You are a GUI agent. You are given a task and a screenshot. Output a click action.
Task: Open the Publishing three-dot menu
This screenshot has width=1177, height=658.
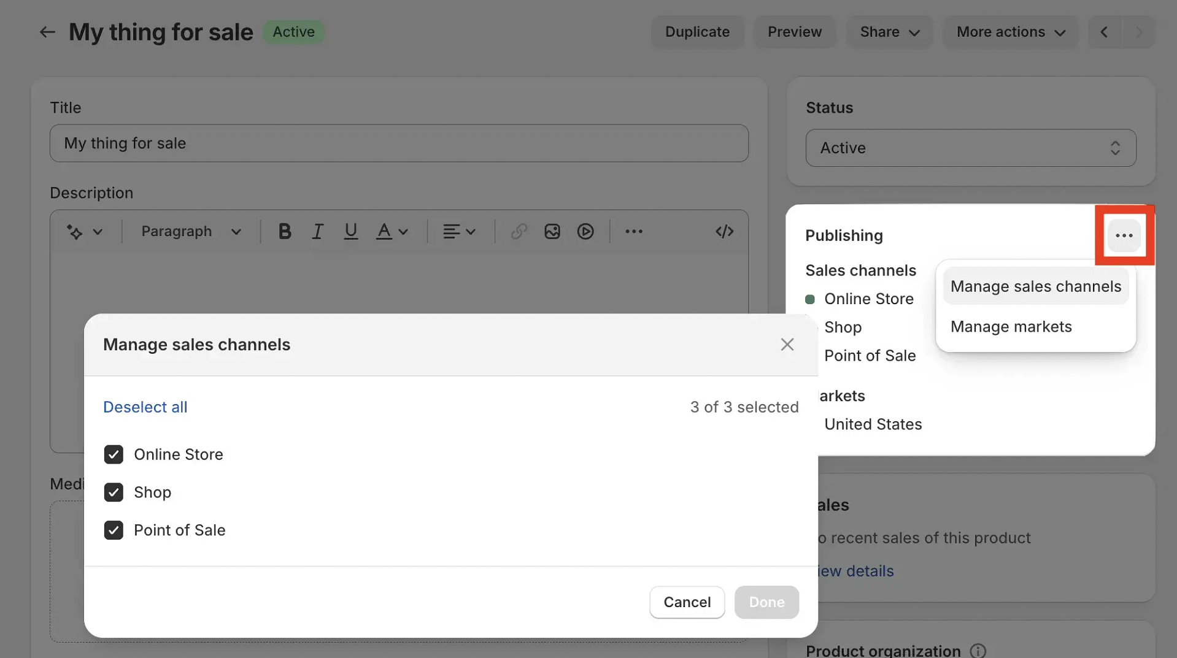pyautogui.click(x=1124, y=235)
